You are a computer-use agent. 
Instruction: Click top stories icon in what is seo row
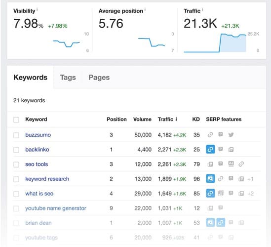point(241,194)
